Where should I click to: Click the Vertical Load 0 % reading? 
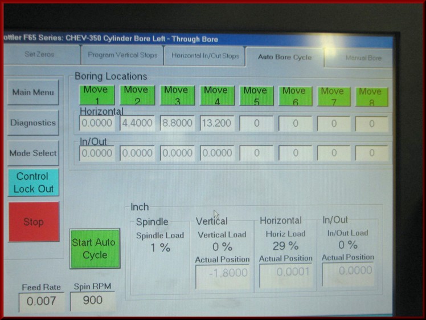coord(222,247)
